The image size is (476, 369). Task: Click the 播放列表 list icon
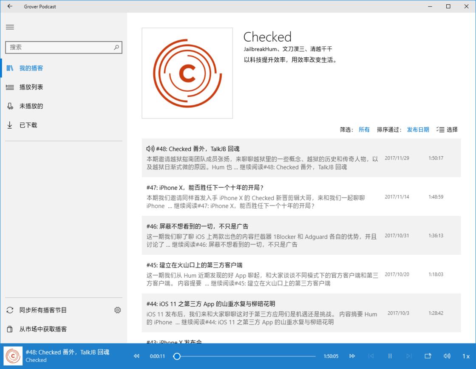point(10,87)
